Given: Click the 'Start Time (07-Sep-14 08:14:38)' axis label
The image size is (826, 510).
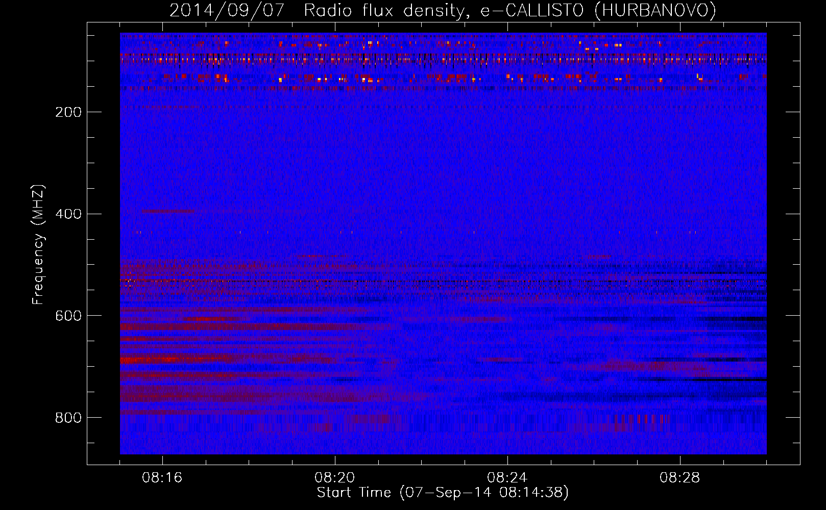Looking at the screenshot, I should (443, 493).
